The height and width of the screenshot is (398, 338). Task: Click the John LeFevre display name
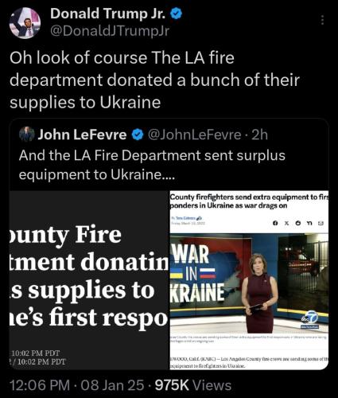[x=82, y=135]
